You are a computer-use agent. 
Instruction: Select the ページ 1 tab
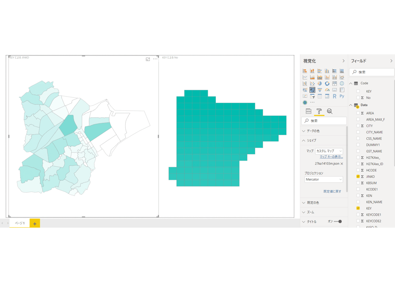20,223
